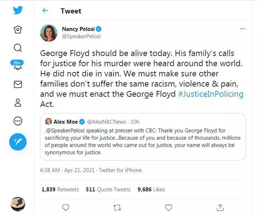View the 9,686 Likes list
258x215 pixels.
tap(151, 189)
